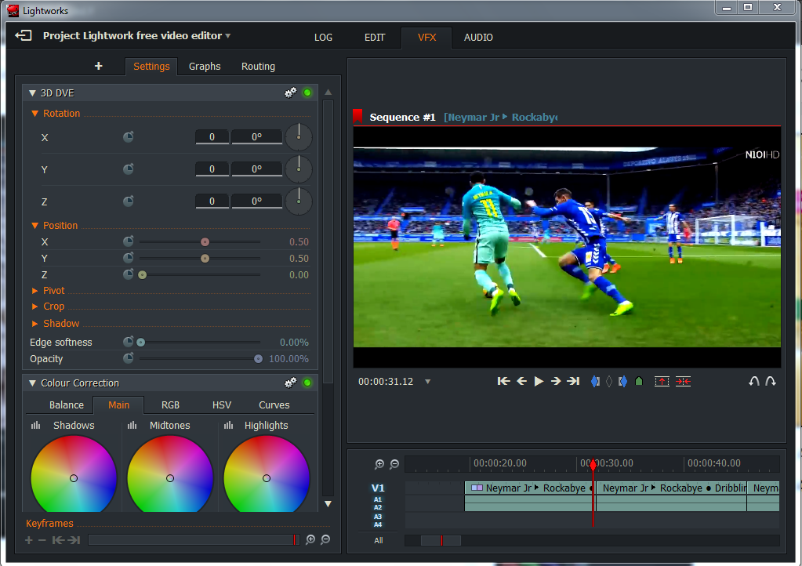
Task: Click the All tracks button
Action: click(379, 540)
